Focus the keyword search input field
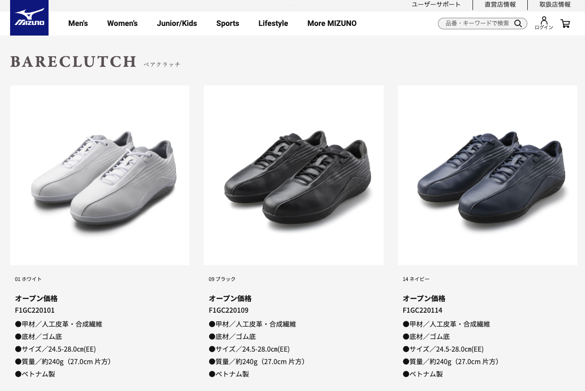This screenshot has height=391, width=585. pos(477,24)
